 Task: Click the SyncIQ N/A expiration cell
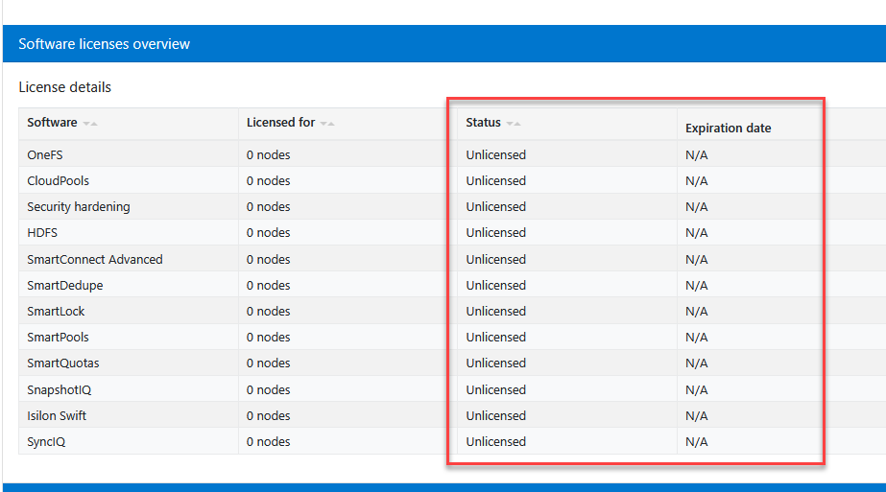coord(696,442)
